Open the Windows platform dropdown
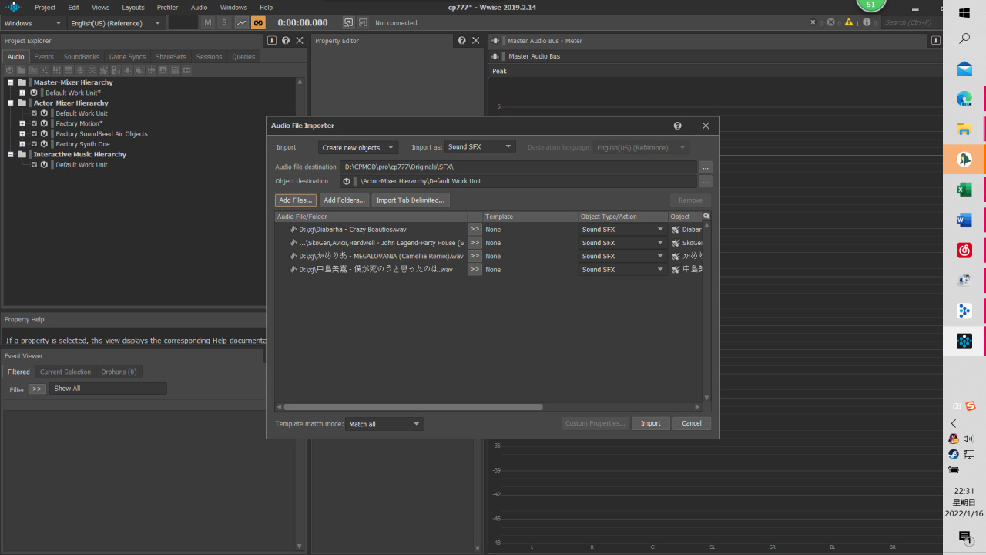The height and width of the screenshot is (555, 986). (33, 23)
